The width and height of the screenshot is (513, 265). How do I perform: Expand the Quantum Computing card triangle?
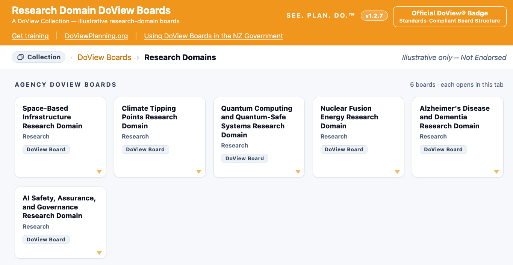(298, 172)
